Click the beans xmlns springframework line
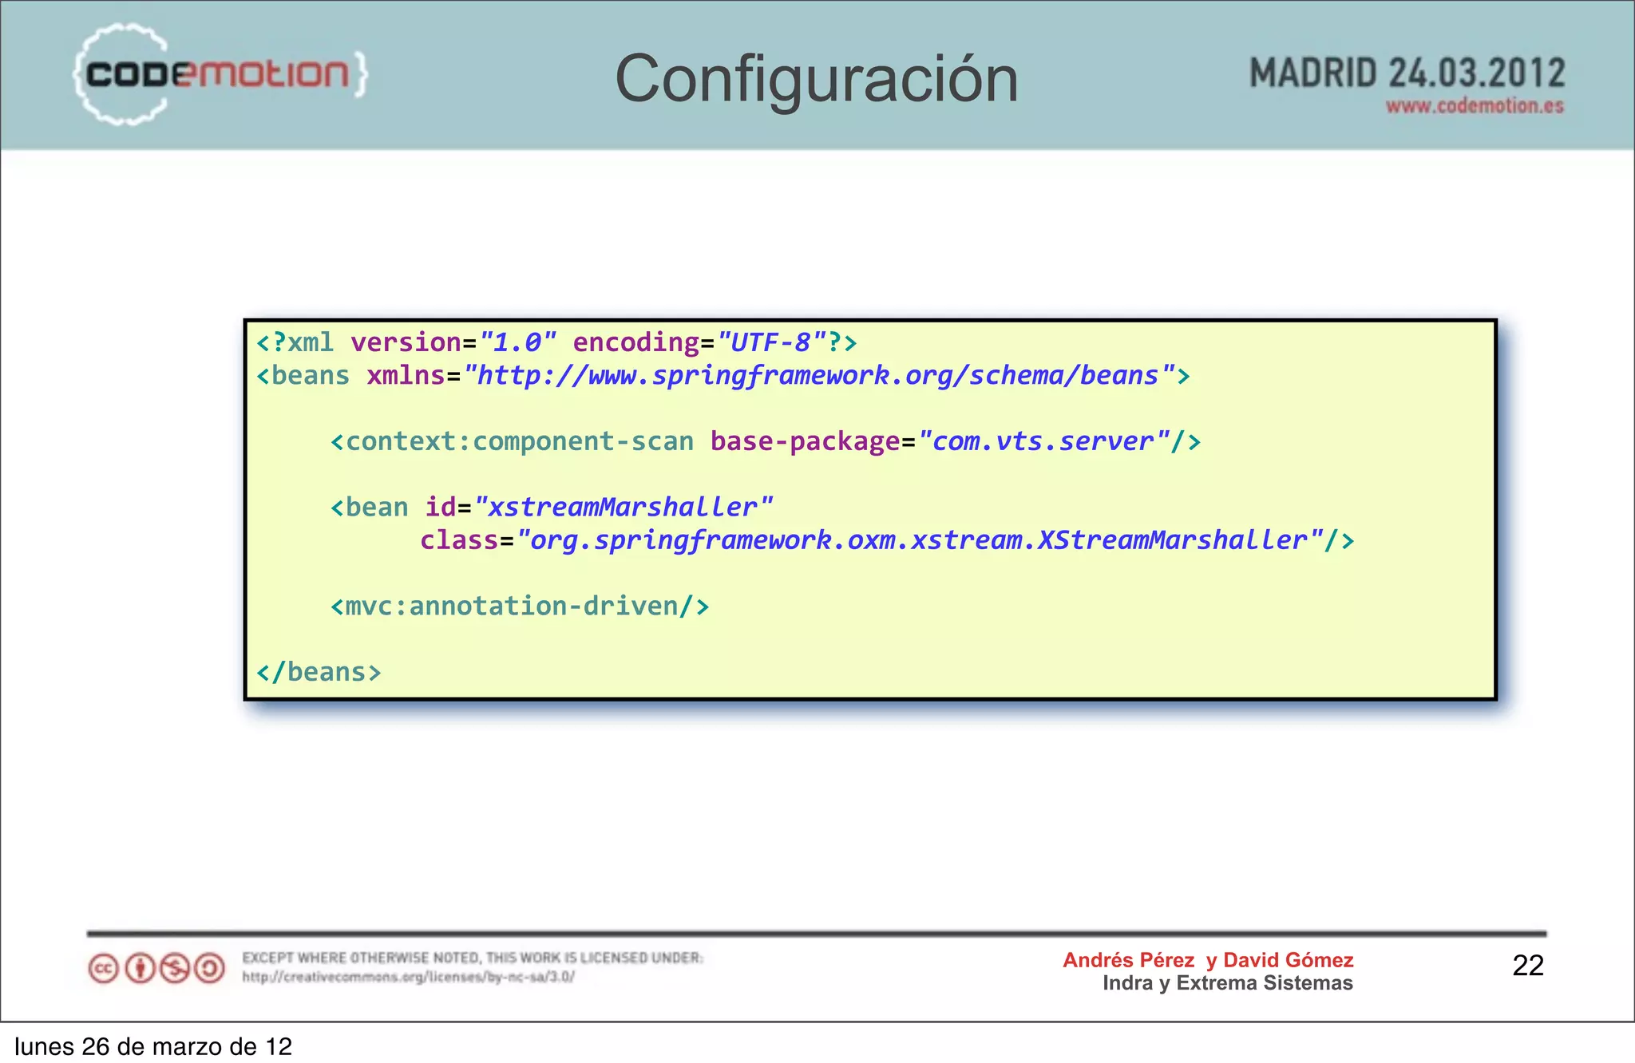Image resolution: width=1635 pixels, height=1063 pixels. pos(722,376)
